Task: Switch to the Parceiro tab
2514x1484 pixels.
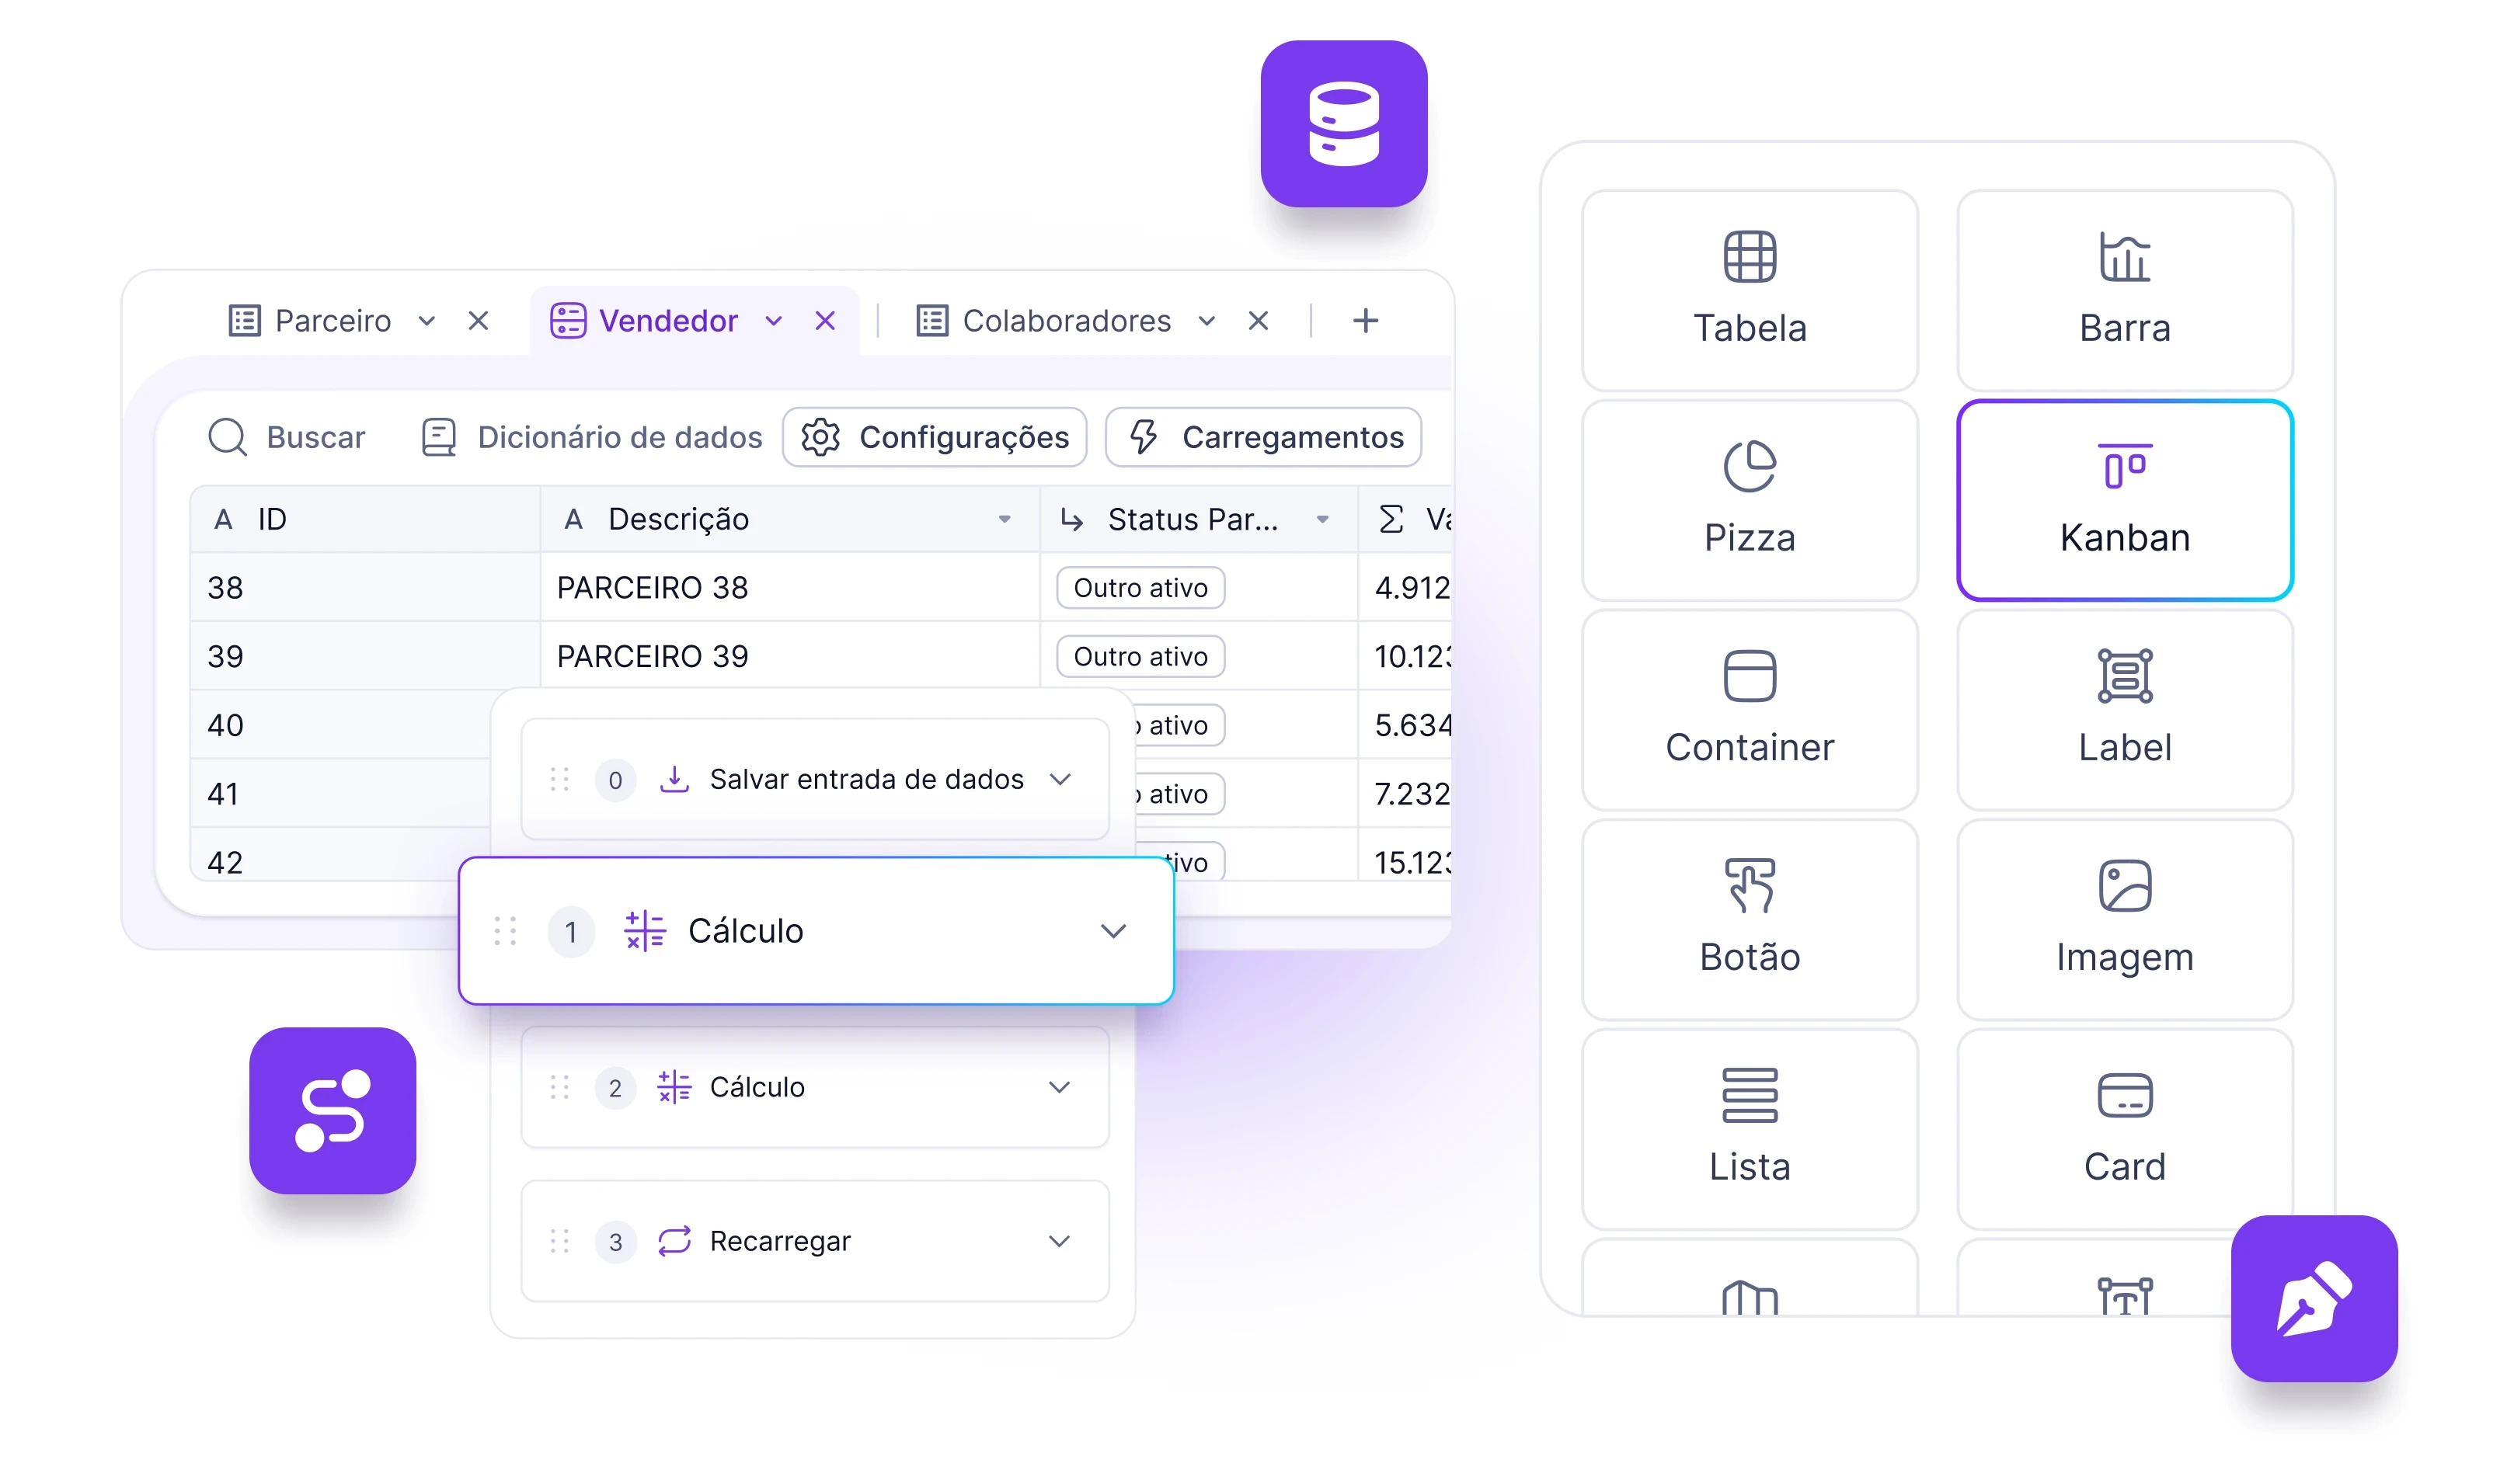Action: (334, 320)
